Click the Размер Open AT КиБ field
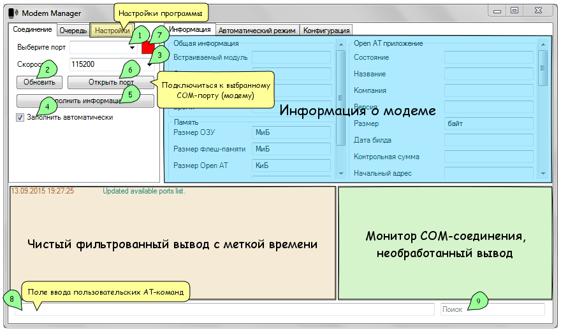The height and width of the screenshot is (331, 561). pos(291,165)
